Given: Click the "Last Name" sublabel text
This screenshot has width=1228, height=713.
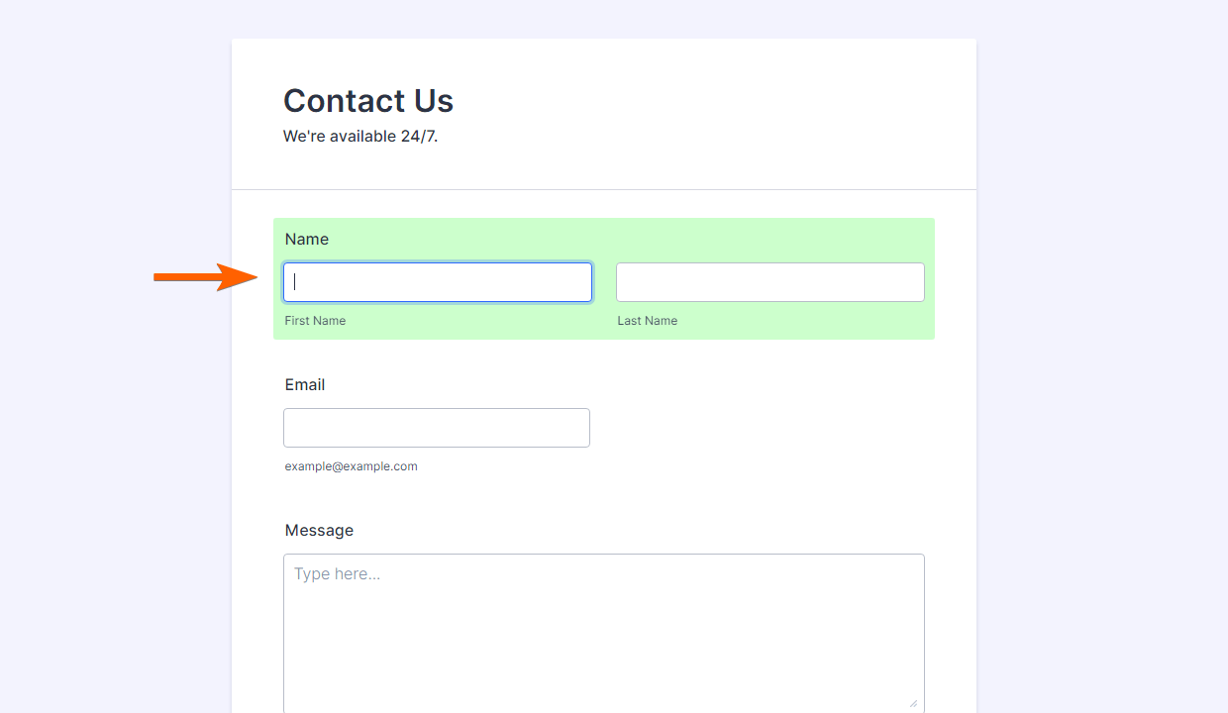Looking at the screenshot, I should (648, 321).
